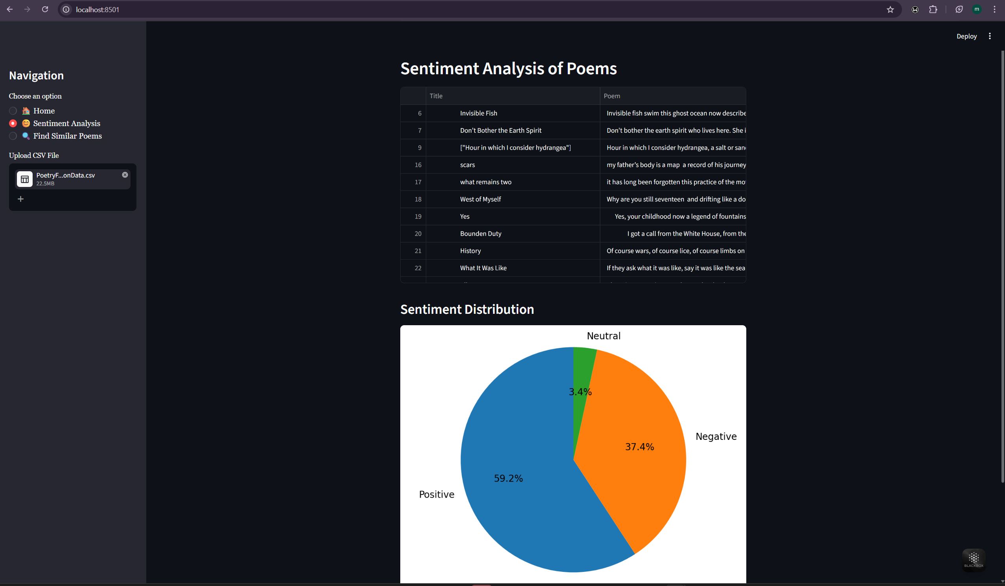
Task: Click the 37.4% pie label
Action: coord(639,447)
